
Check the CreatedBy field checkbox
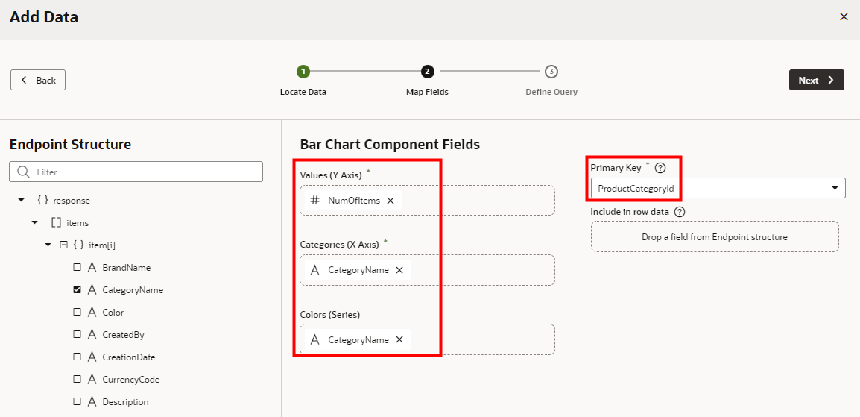click(x=78, y=335)
